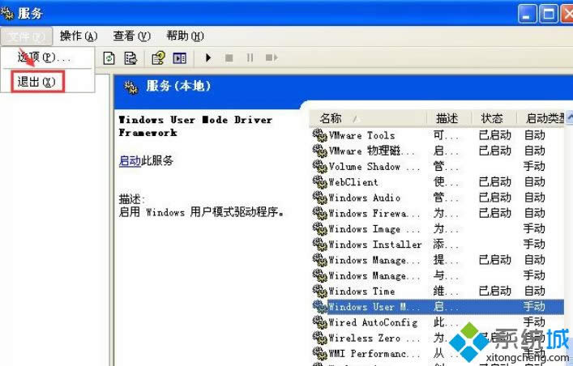Viewport: 573px width, 366px height.
Task: Click the Export List toolbar icon
Action: coord(130,57)
